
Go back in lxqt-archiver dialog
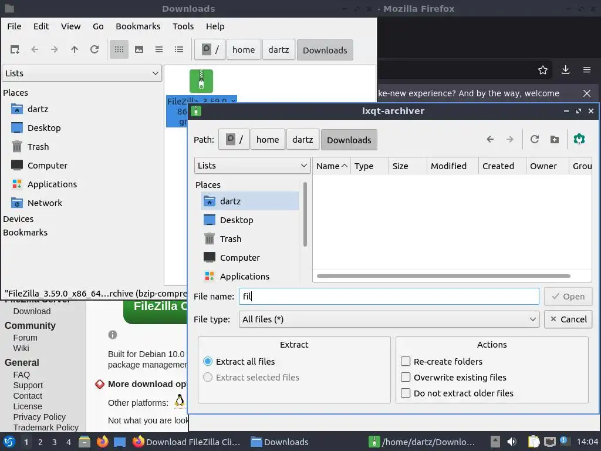coord(490,139)
